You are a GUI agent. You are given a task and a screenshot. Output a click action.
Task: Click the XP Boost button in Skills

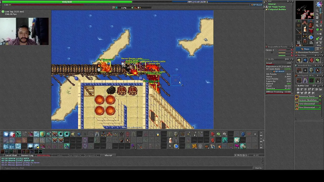click(278, 71)
